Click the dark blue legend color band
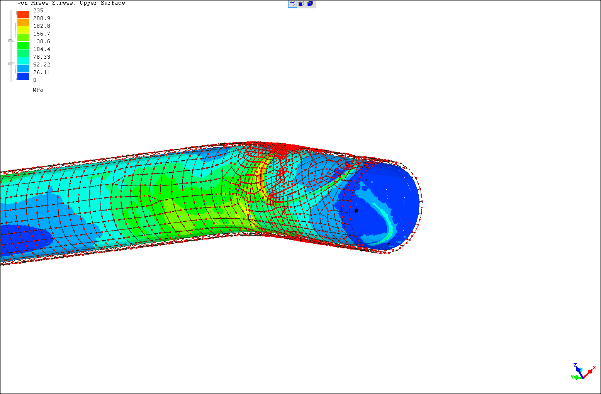601x394 pixels. click(x=23, y=76)
